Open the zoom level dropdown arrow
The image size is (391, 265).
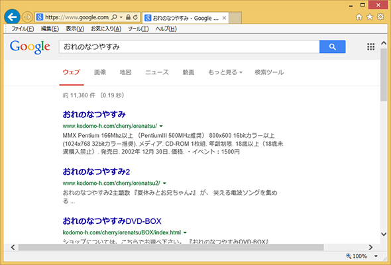[376, 256]
